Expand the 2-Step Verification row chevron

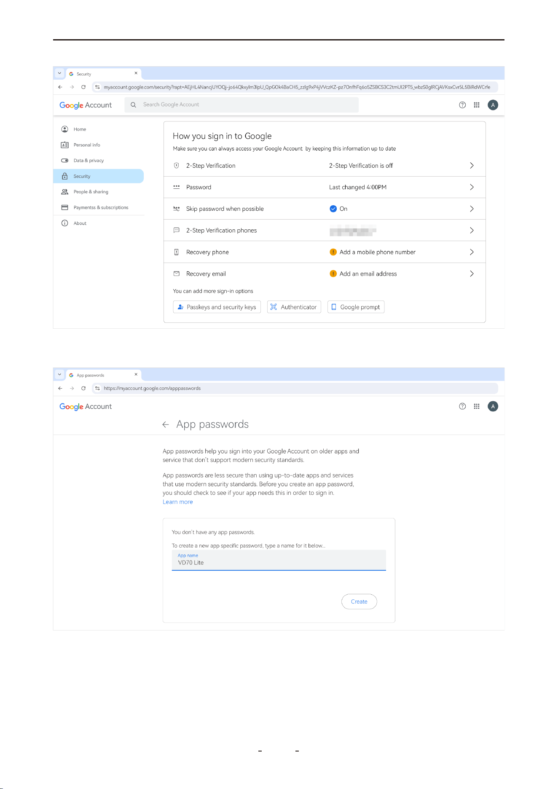coord(472,166)
